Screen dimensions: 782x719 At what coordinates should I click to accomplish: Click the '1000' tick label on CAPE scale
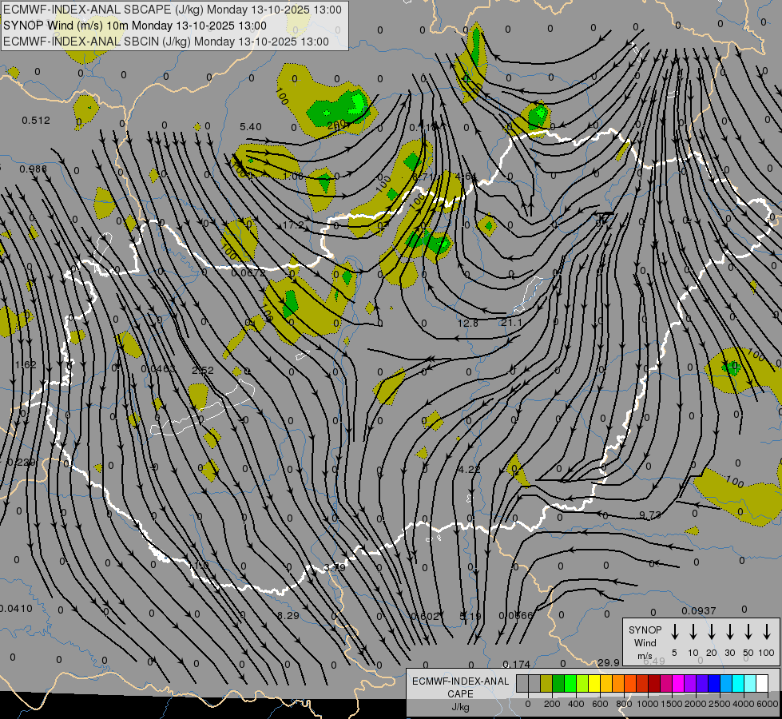click(647, 704)
